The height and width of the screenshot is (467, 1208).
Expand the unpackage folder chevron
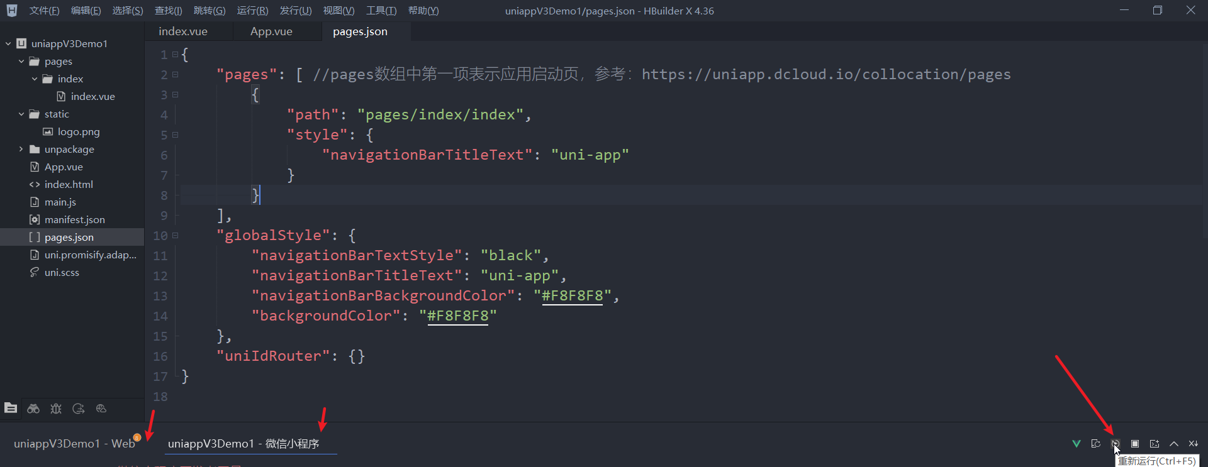tap(21, 149)
